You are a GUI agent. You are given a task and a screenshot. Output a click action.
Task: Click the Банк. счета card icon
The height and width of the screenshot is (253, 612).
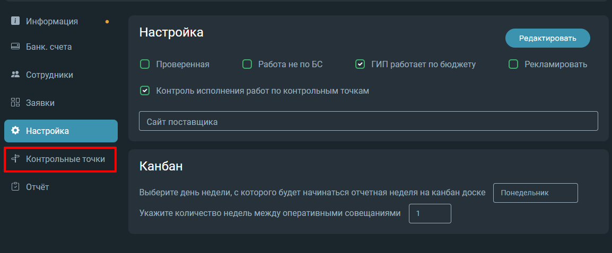tap(15, 47)
